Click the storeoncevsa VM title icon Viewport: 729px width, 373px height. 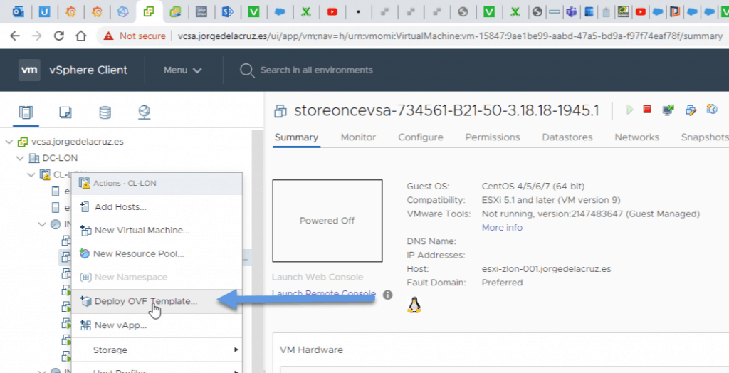[x=280, y=111]
